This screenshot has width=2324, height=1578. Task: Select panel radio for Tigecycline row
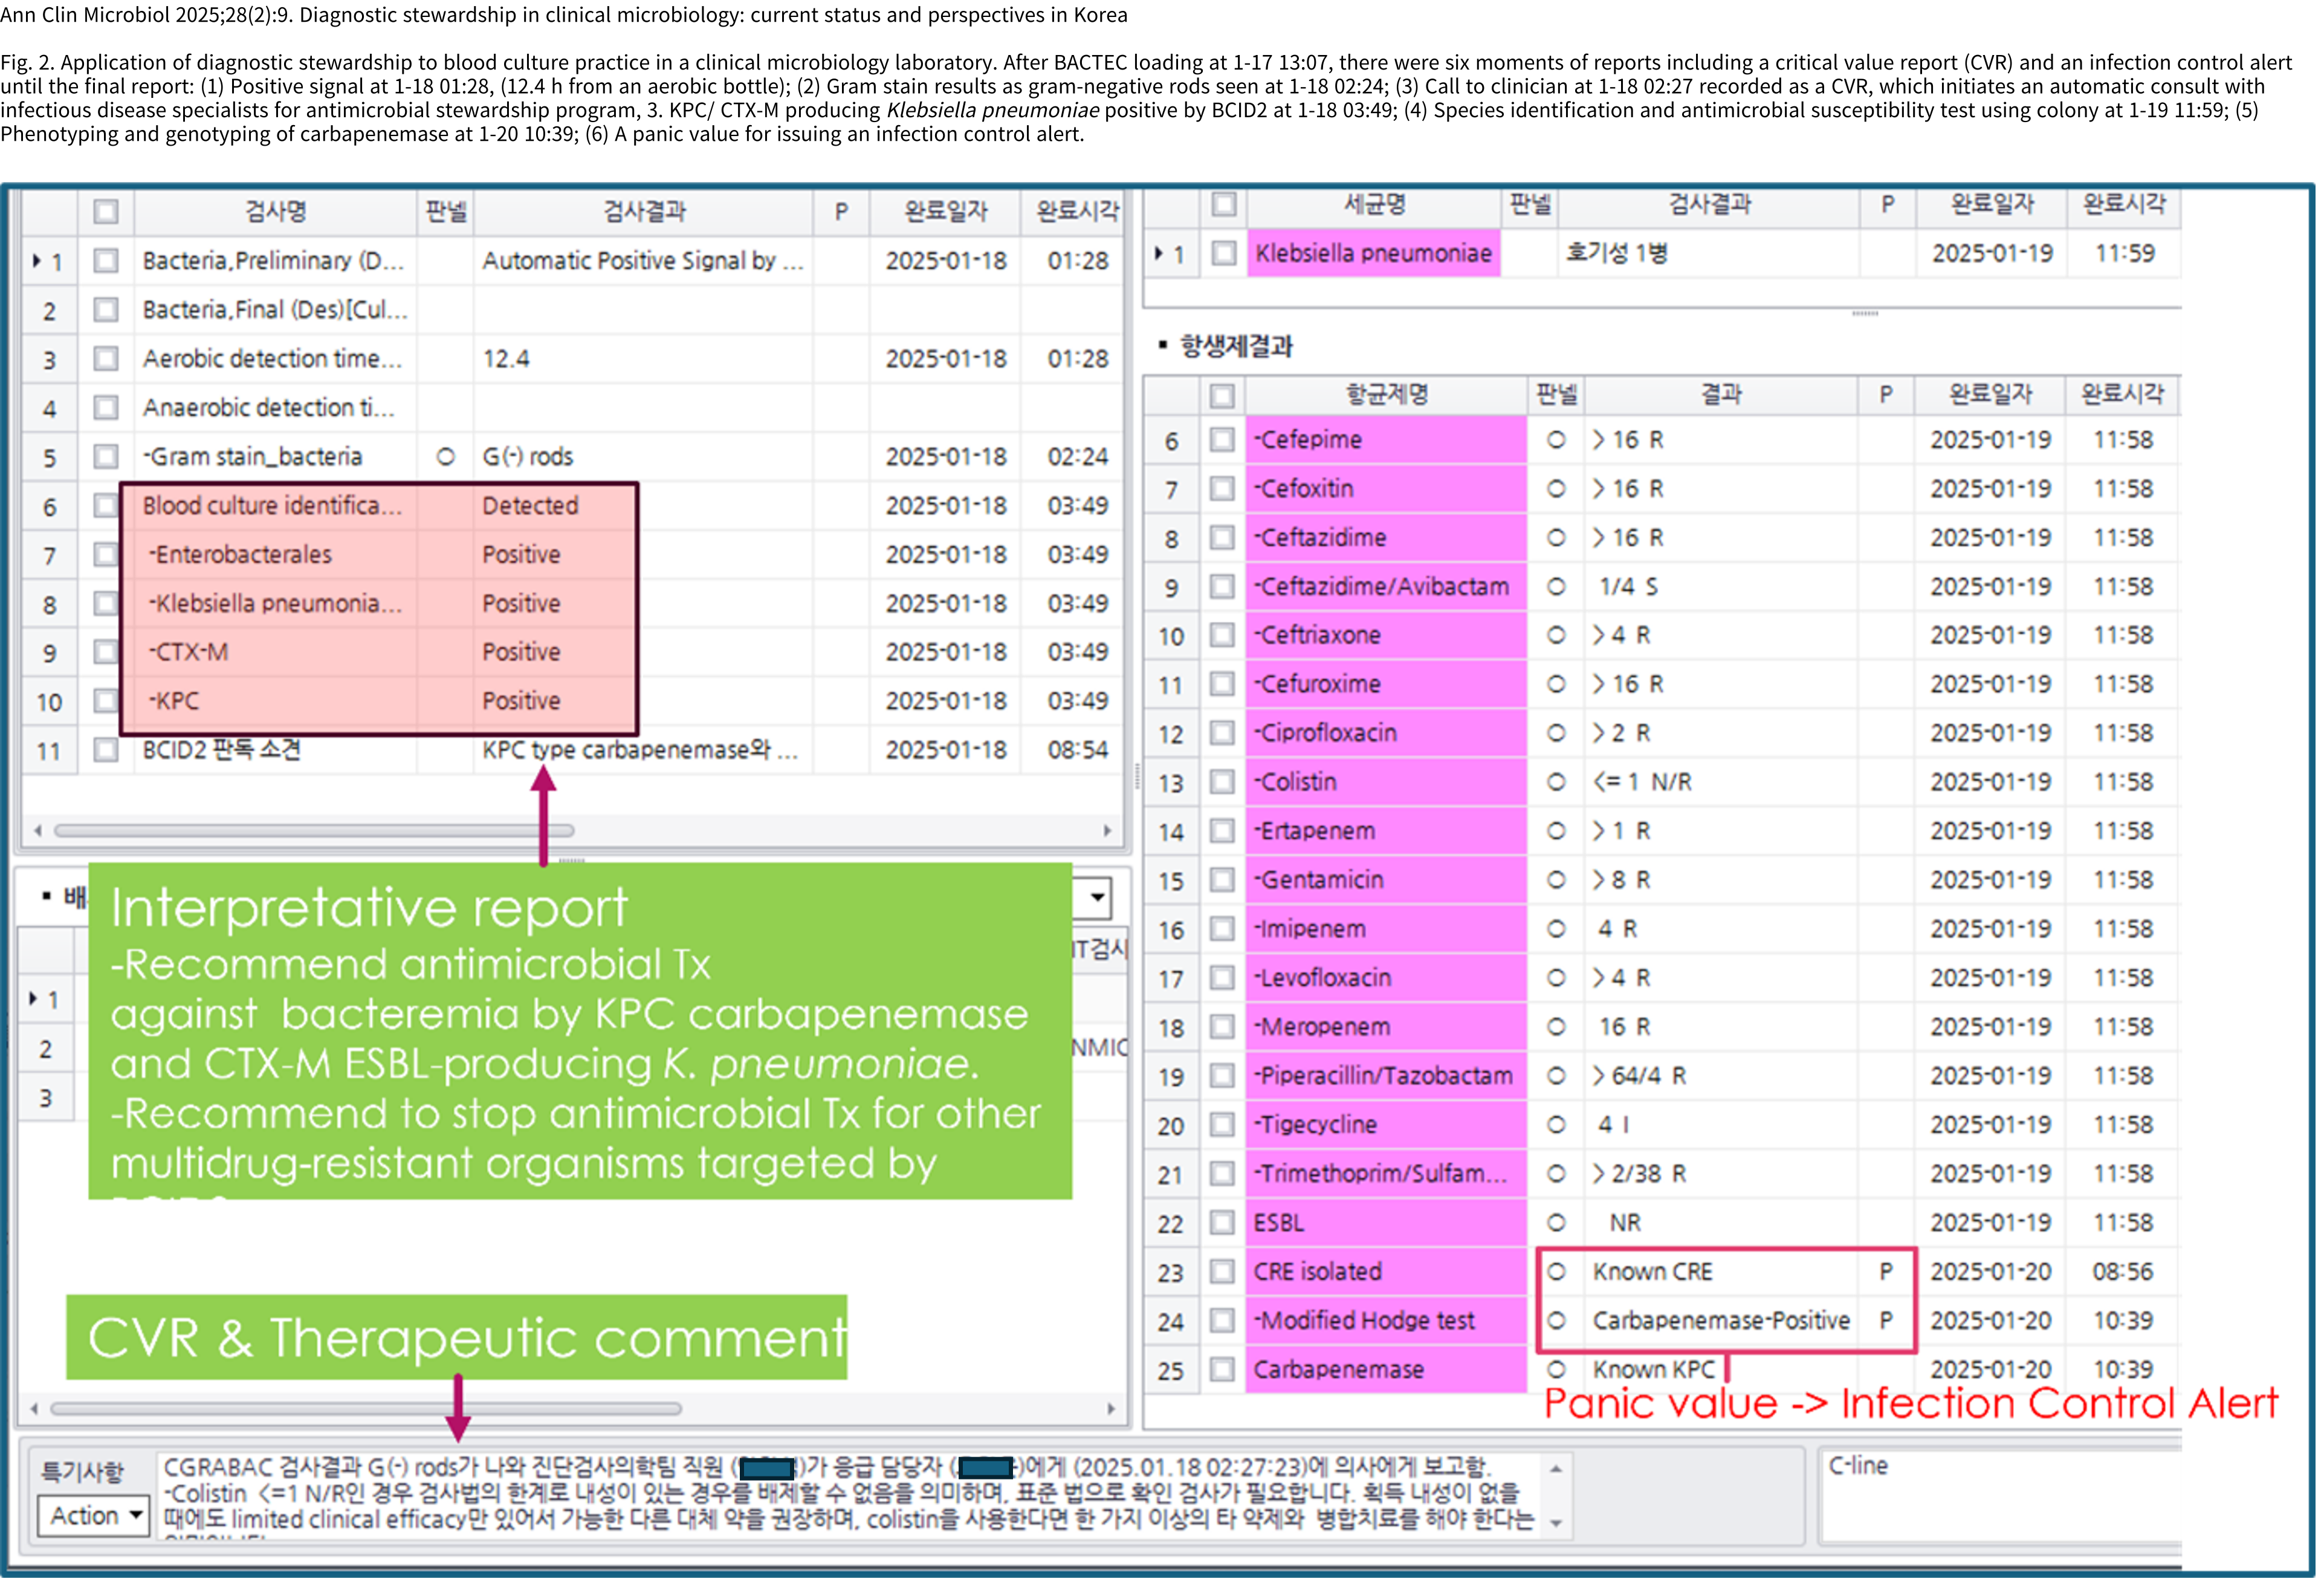[1556, 1124]
